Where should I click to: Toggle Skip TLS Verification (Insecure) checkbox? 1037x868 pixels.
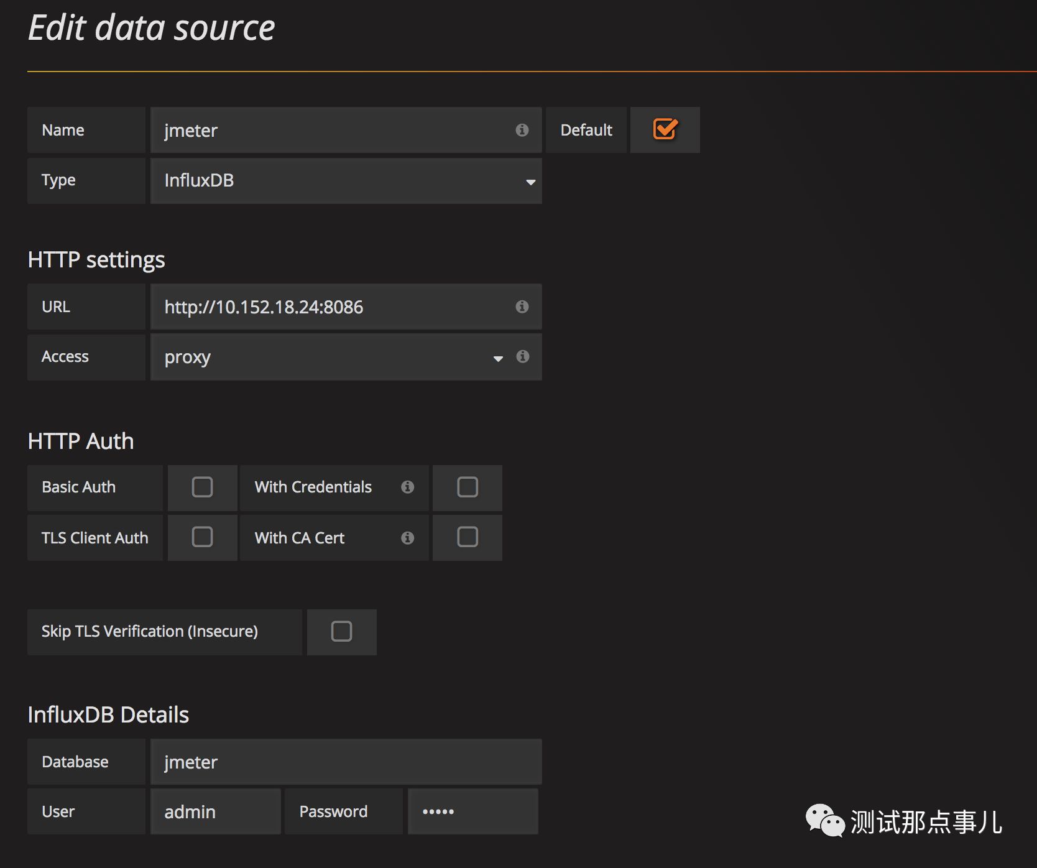point(342,631)
